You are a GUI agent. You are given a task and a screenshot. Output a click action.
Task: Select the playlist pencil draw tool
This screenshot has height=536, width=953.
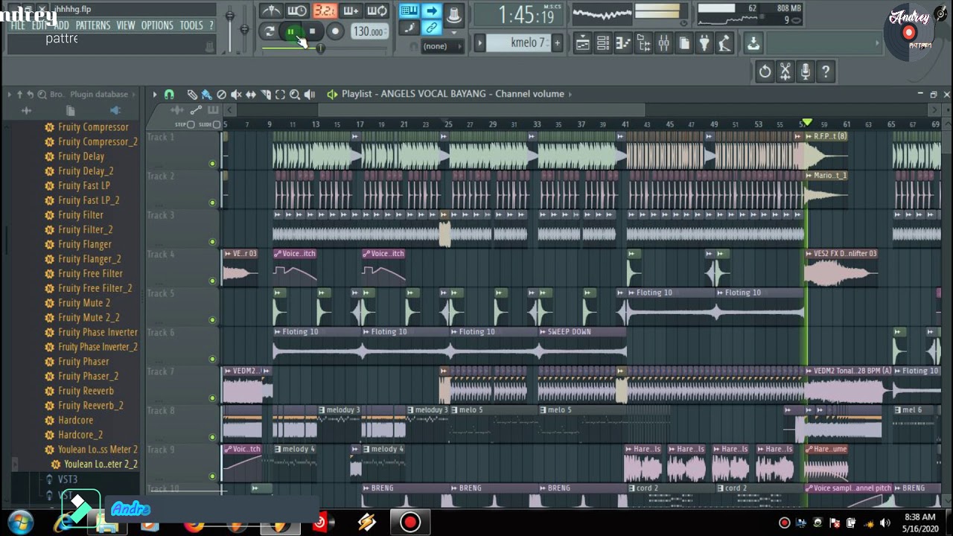(192, 95)
